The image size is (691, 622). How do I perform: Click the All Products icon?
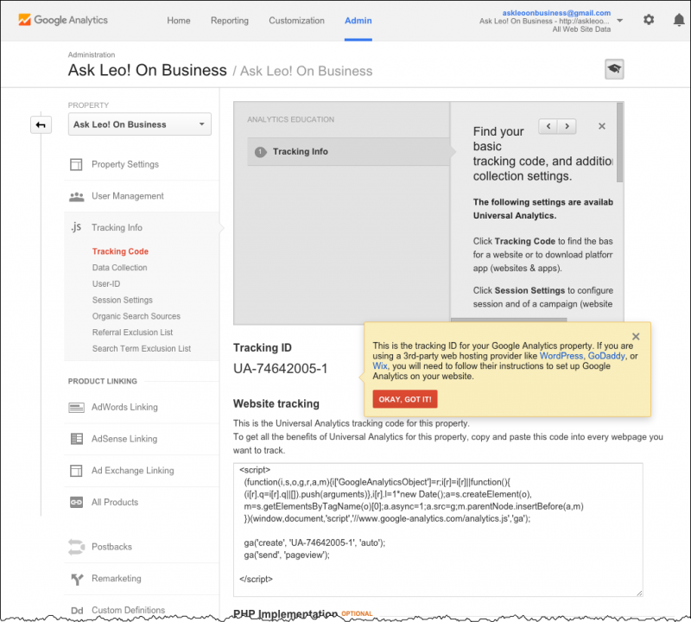coord(76,502)
